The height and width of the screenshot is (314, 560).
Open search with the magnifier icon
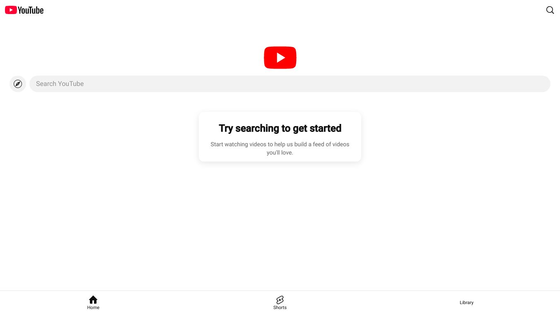coord(550,10)
